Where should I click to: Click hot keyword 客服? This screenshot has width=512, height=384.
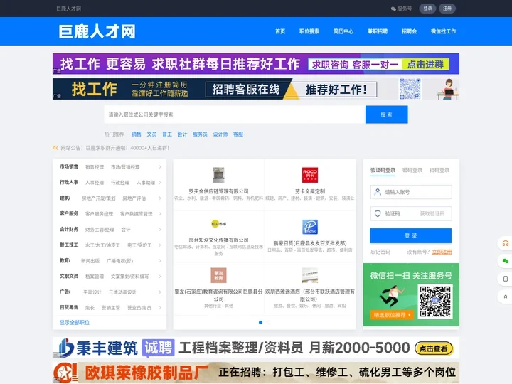point(238,134)
